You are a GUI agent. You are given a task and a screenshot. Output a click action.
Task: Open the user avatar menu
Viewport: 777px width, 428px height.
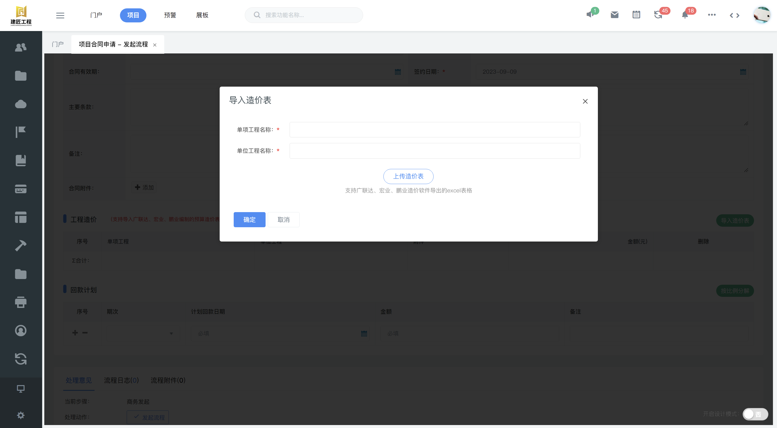coord(762,15)
